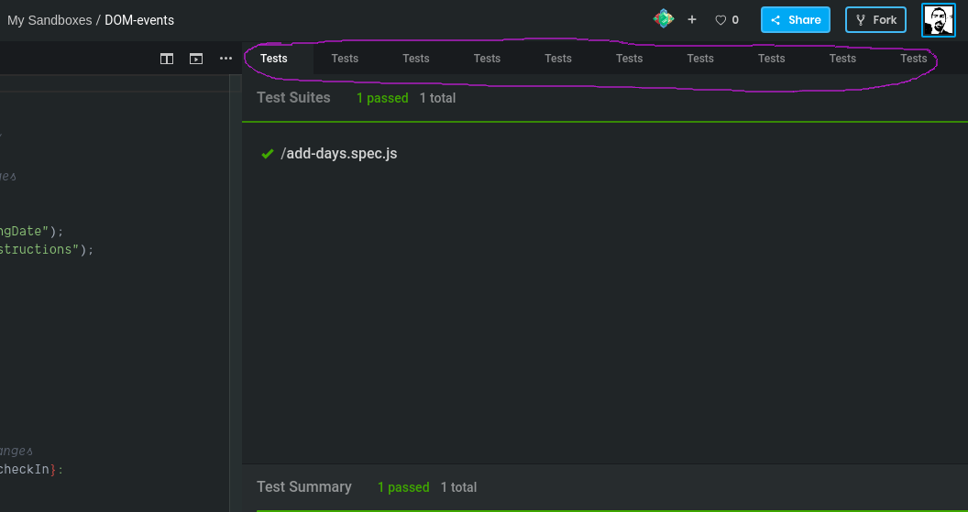
Task: Share the DOM-events sandbox
Action: [x=795, y=20]
